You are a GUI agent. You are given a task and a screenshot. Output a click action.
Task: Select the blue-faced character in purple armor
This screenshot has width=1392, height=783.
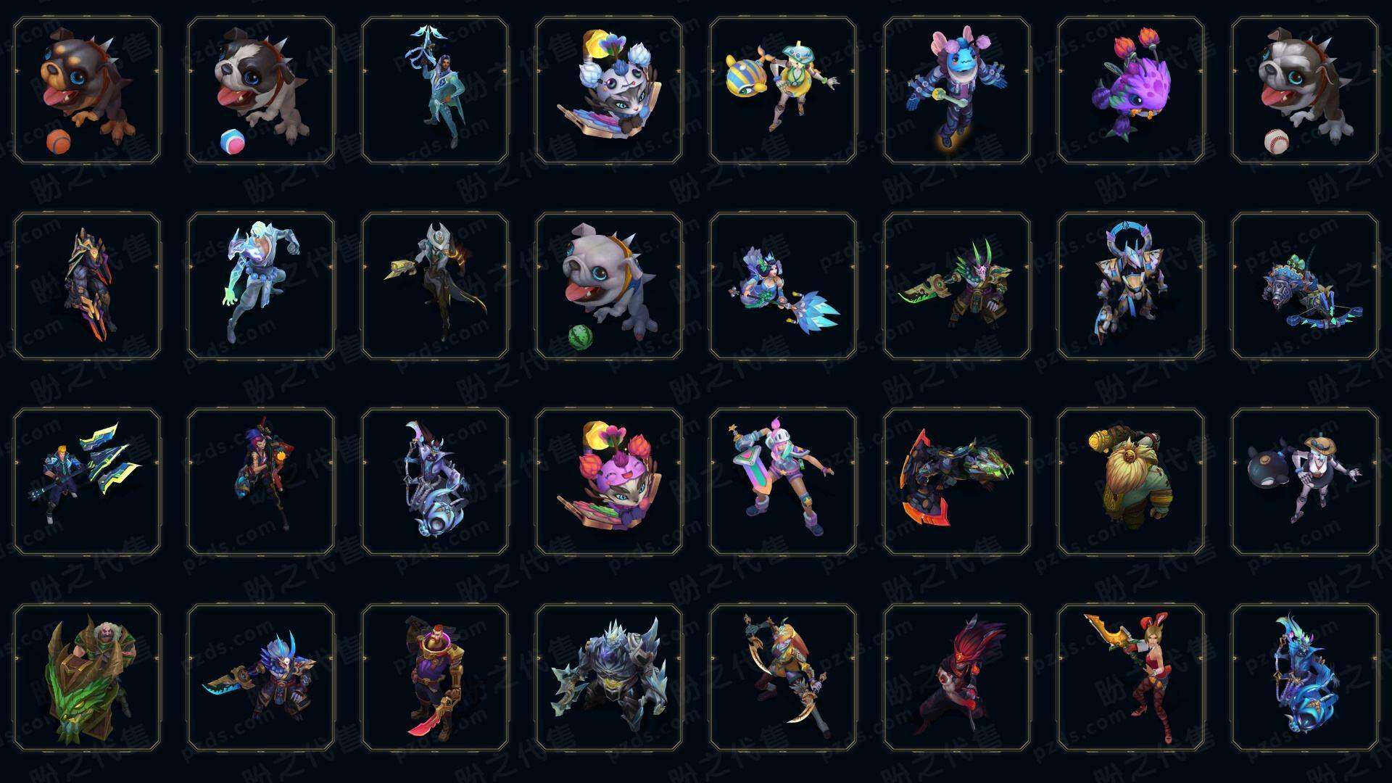coord(957,91)
